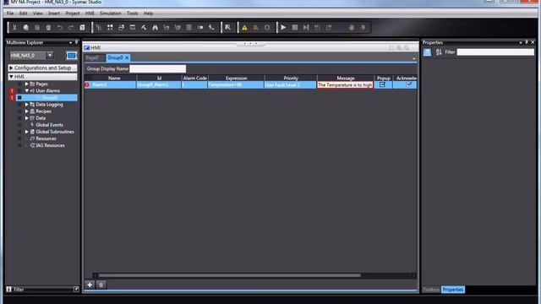Stop simulation with the square Stop icon
541x304 pixels.
pos(295,28)
